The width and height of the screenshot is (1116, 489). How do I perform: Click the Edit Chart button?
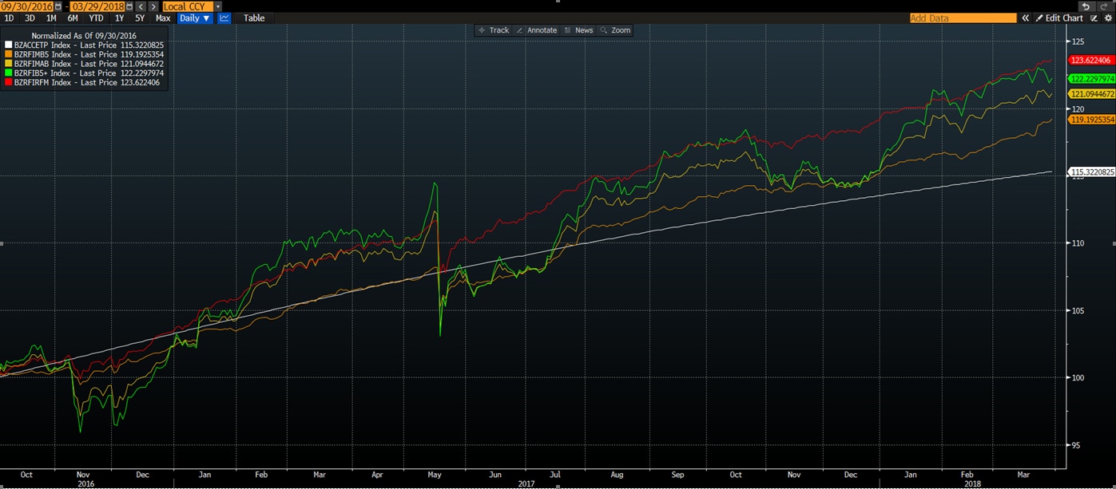(x=1059, y=18)
